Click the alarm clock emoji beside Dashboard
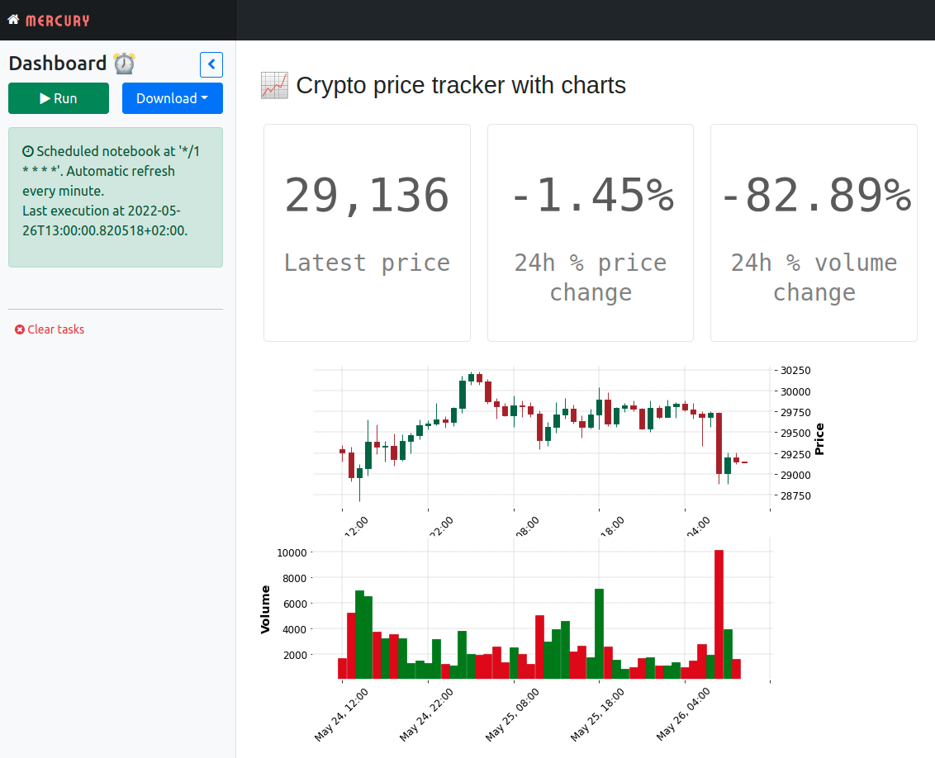 pos(125,64)
